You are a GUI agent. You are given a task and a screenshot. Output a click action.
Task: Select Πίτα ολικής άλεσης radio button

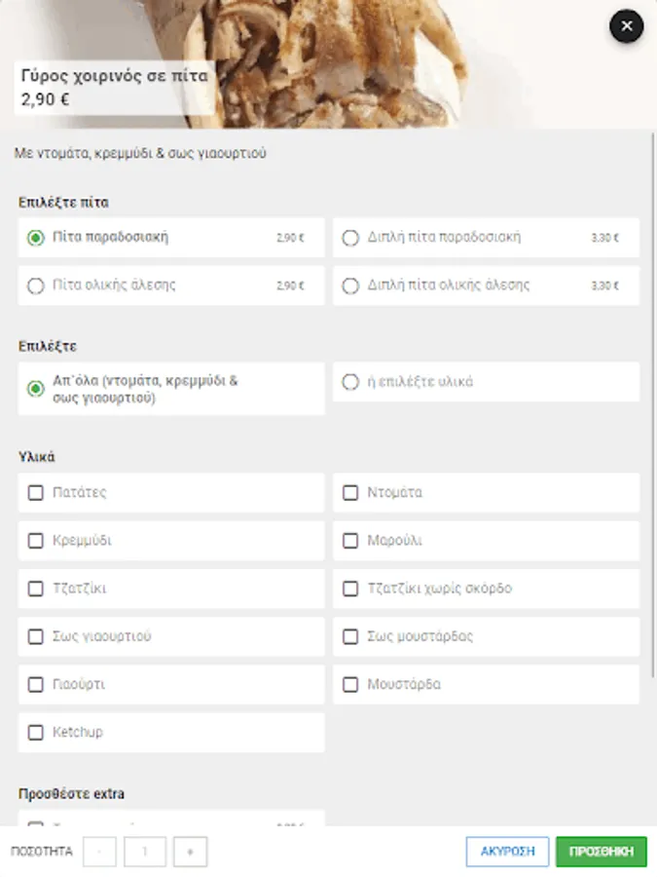click(36, 286)
